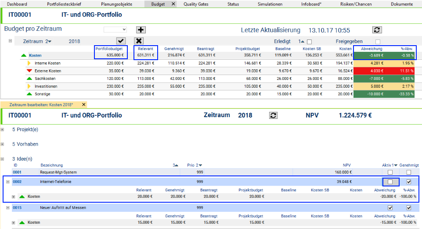Click green arrow beside Sonstige
Image resolution: width=422 pixels, height=229 pixels.
[x=29, y=94]
